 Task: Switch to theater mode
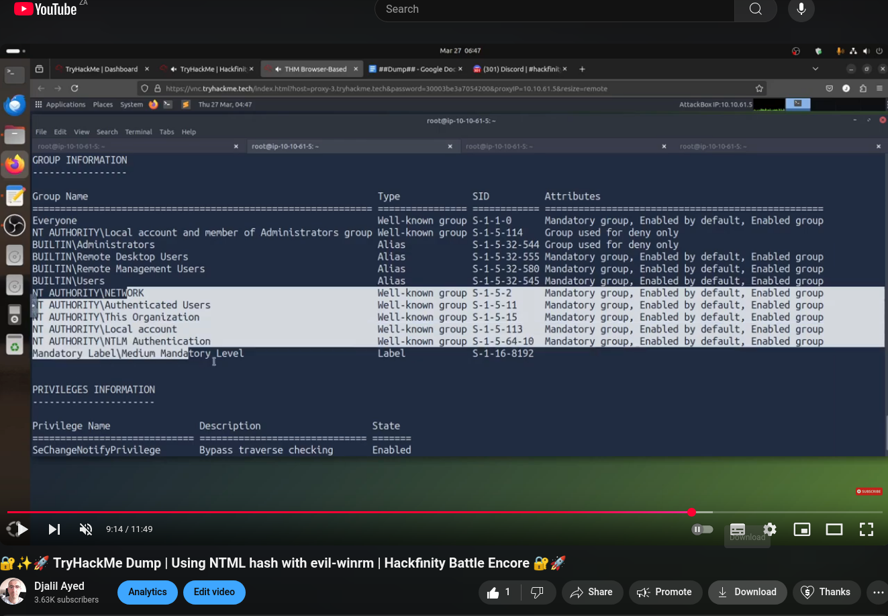pos(834,529)
